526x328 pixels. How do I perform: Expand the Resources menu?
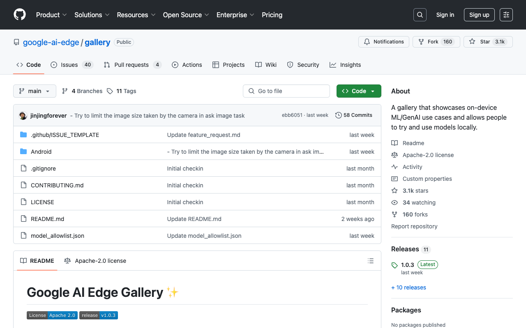click(x=136, y=15)
